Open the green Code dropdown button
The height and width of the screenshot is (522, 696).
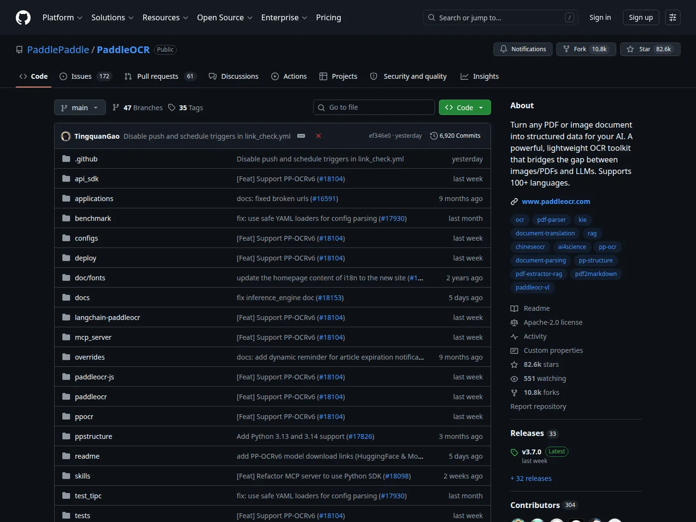465,107
